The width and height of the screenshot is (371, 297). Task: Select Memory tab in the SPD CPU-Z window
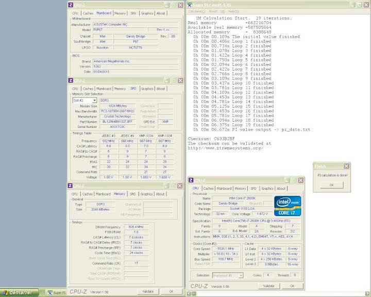120,89
